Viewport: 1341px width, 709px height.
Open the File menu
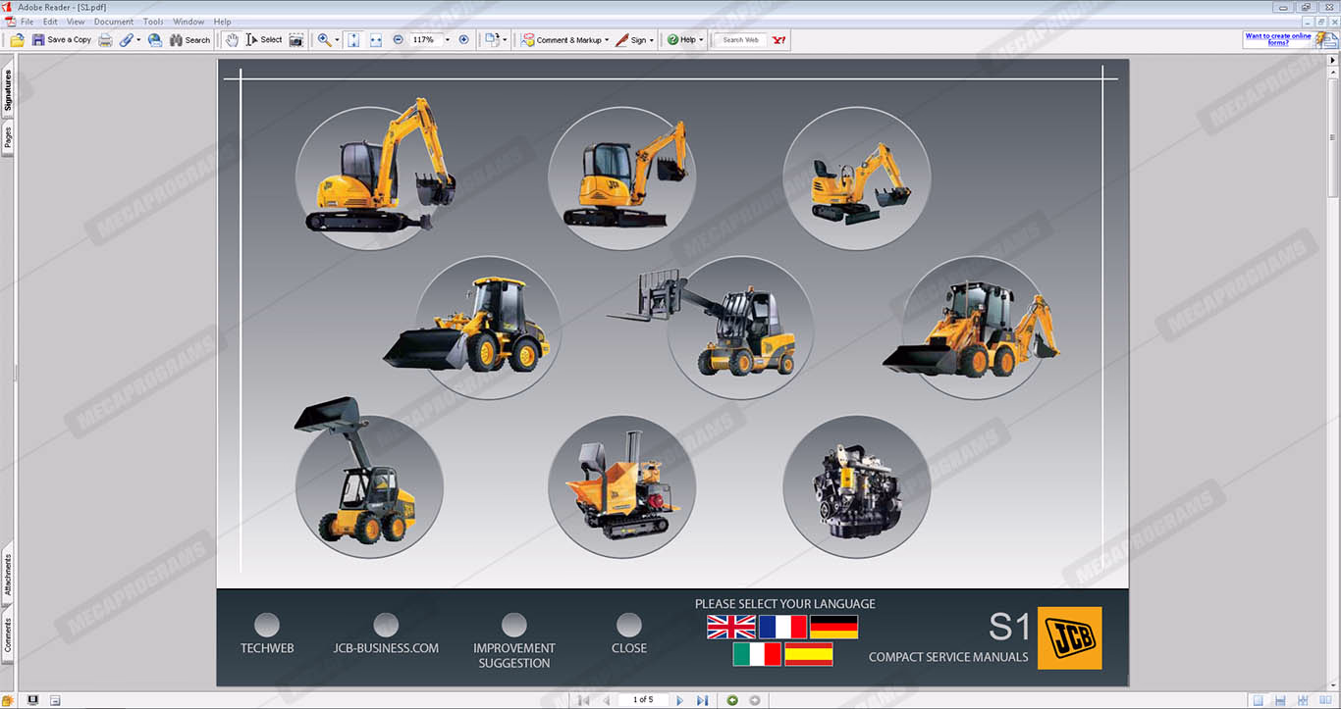[27, 22]
